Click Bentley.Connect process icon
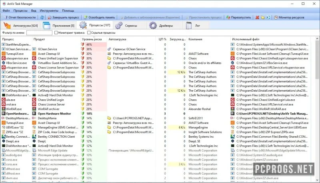This screenshot has height=183, width=320. pos(4,137)
